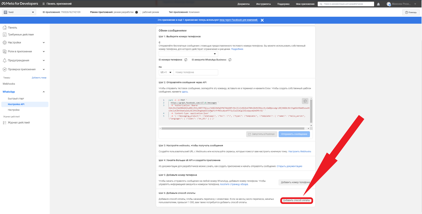Open Настройка under WhatsApp section

click(14, 110)
